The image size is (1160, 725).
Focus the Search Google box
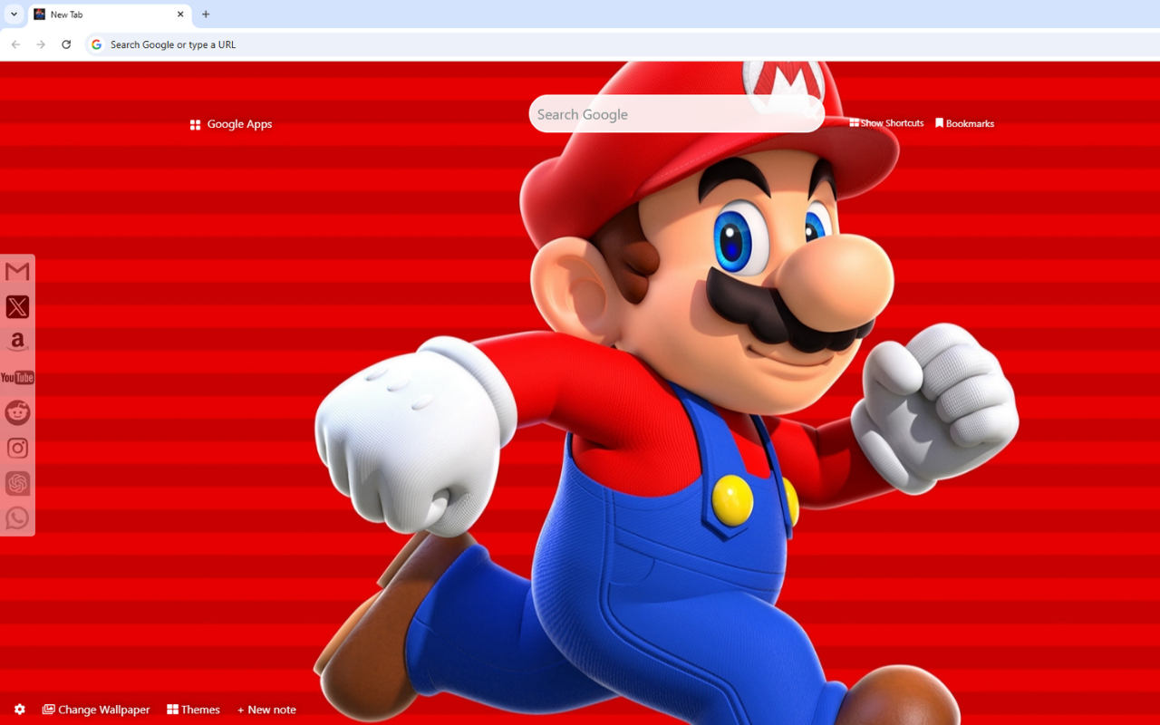coord(676,114)
